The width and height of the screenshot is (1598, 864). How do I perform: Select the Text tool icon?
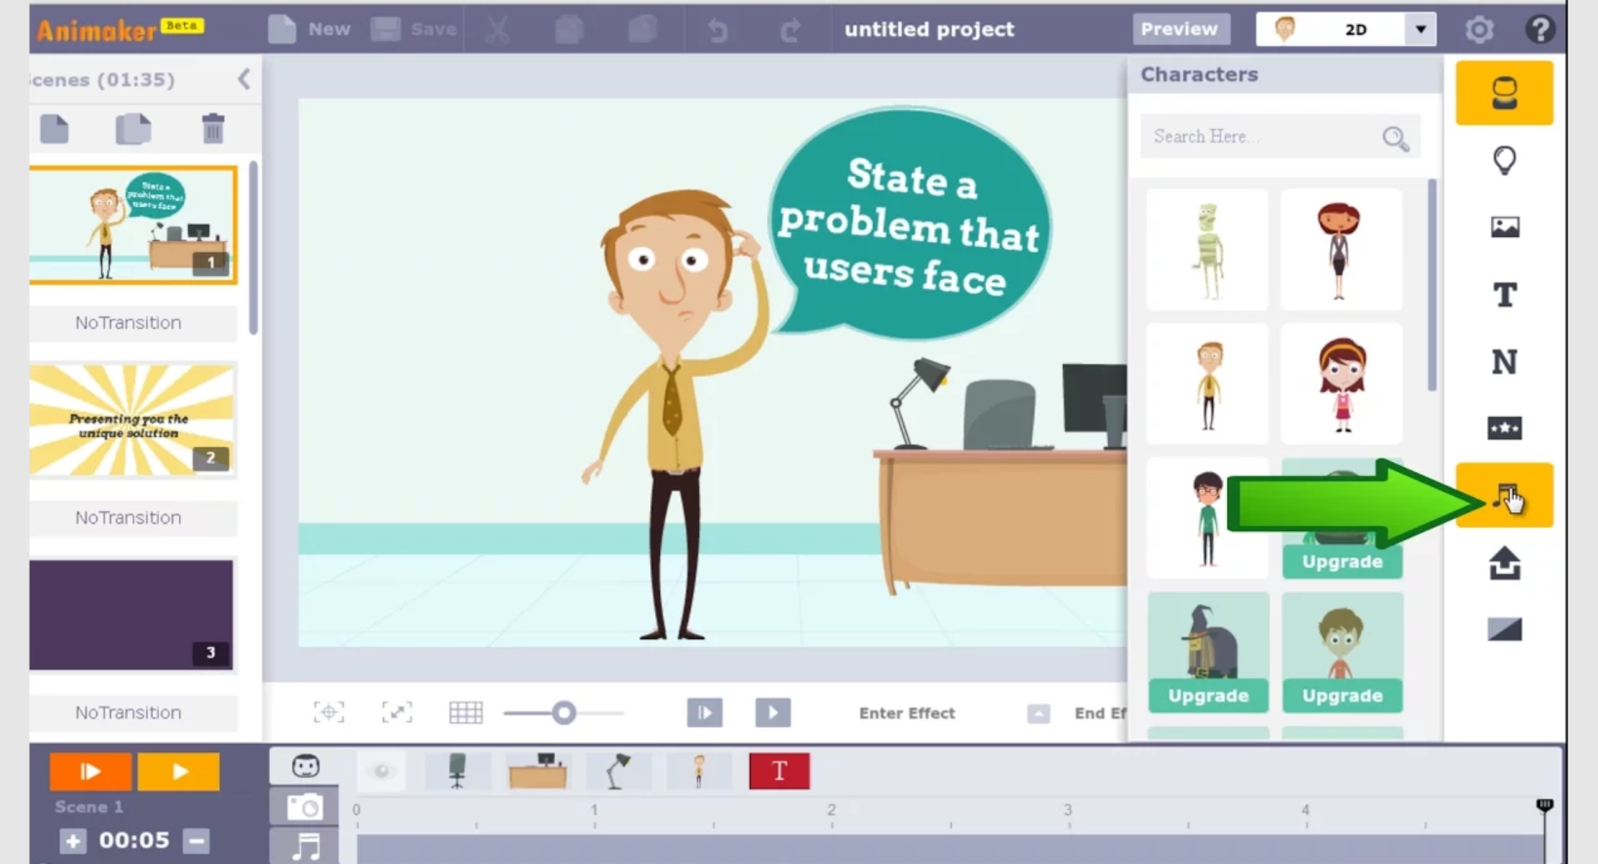point(1504,294)
